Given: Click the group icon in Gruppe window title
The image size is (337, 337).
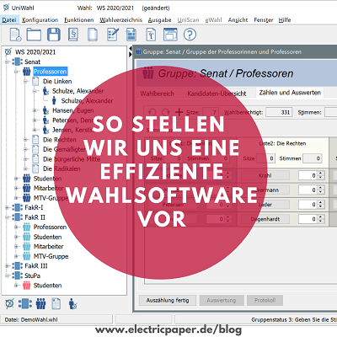Looking at the screenshot, I should pos(139,51).
